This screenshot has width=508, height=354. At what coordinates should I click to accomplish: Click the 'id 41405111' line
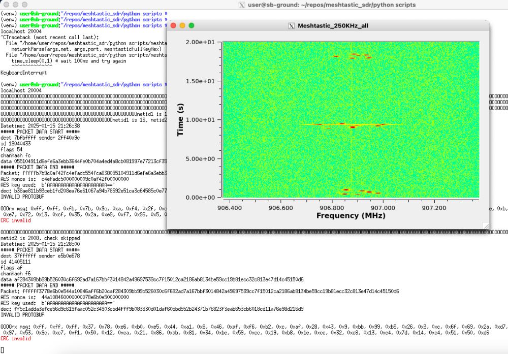pos(16,262)
